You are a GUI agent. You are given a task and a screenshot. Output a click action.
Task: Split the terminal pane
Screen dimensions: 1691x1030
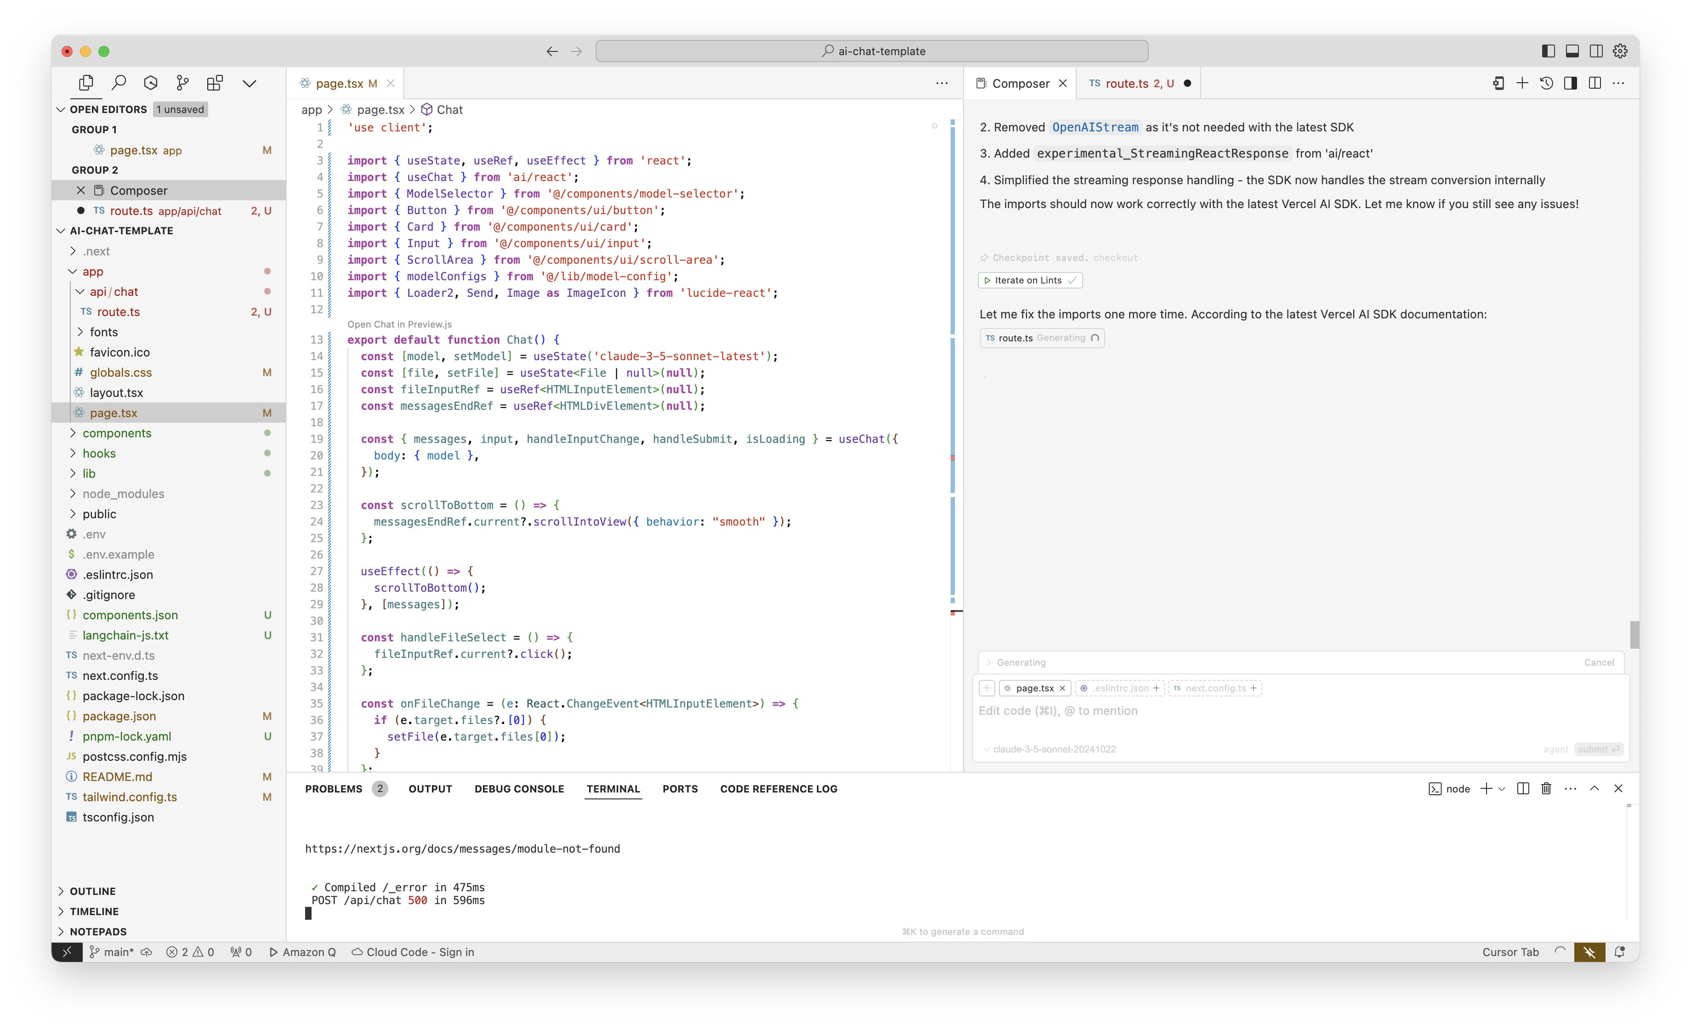(x=1523, y=788)
